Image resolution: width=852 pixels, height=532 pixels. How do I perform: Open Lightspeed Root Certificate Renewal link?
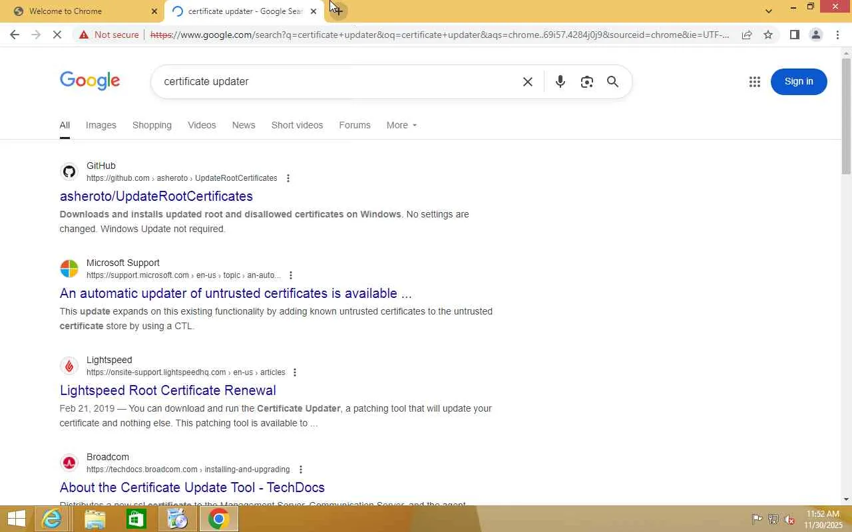pos(168,390)
